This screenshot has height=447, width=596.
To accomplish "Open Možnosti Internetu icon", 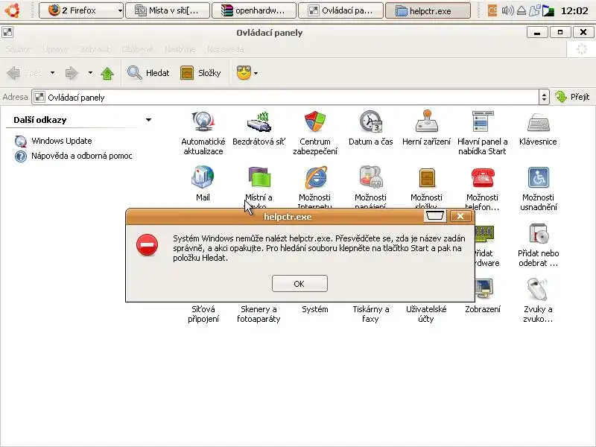I will coord(314,186).
